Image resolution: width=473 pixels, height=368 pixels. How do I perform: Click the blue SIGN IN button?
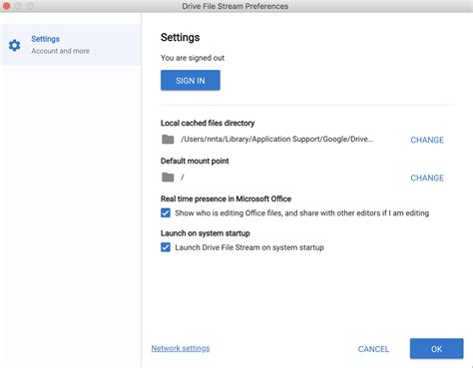tap(191, 80)
